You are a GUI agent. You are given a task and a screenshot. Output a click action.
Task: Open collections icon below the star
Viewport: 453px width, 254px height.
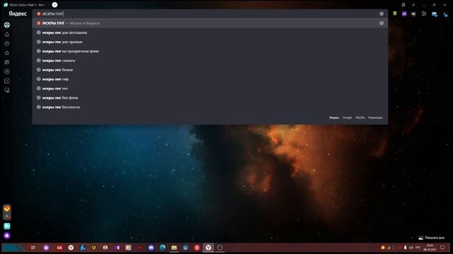[7, 62]
